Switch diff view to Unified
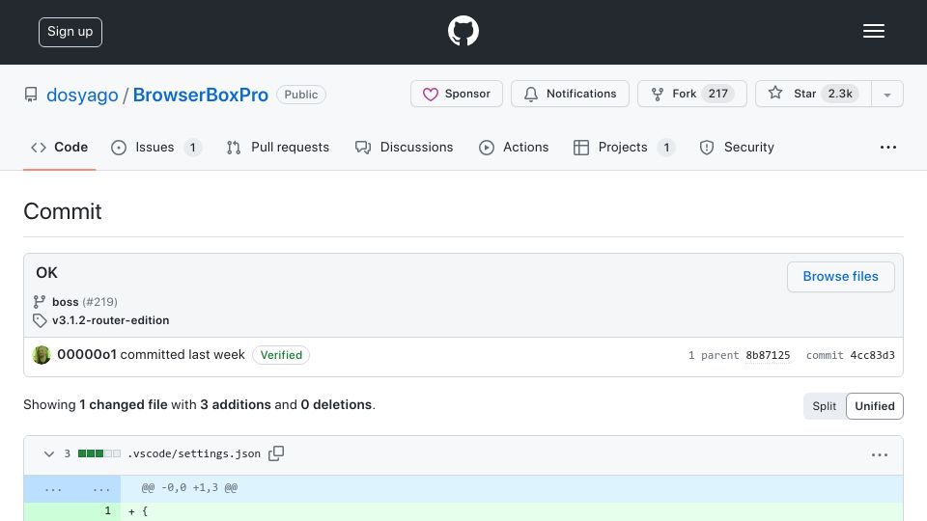The width and height of the screenshot is (927, 521). (x=875, y=406)
